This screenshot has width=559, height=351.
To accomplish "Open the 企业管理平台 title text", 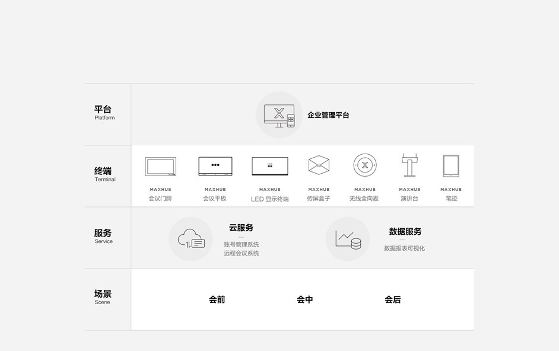I will coord(328,115).
